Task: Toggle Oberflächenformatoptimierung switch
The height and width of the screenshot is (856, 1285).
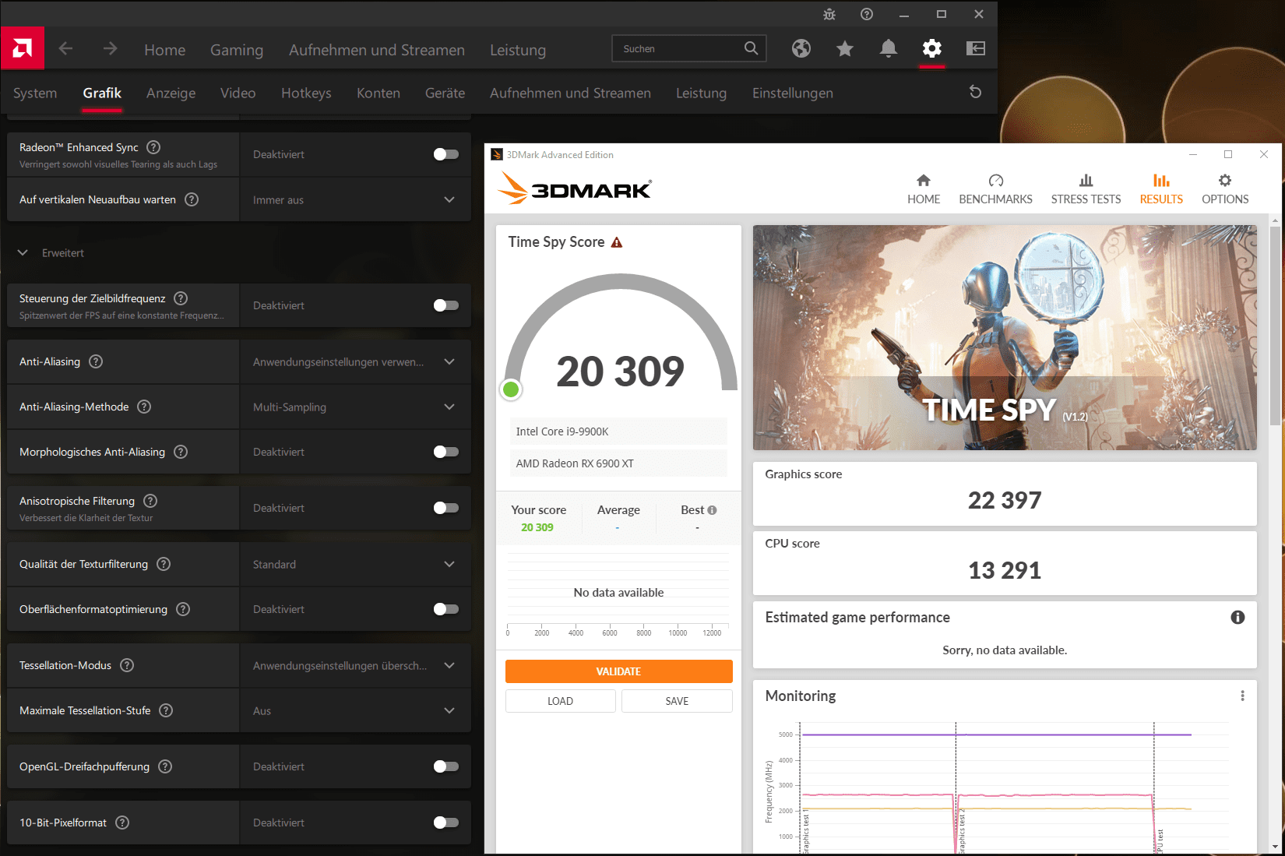Action: pos(446,609)
